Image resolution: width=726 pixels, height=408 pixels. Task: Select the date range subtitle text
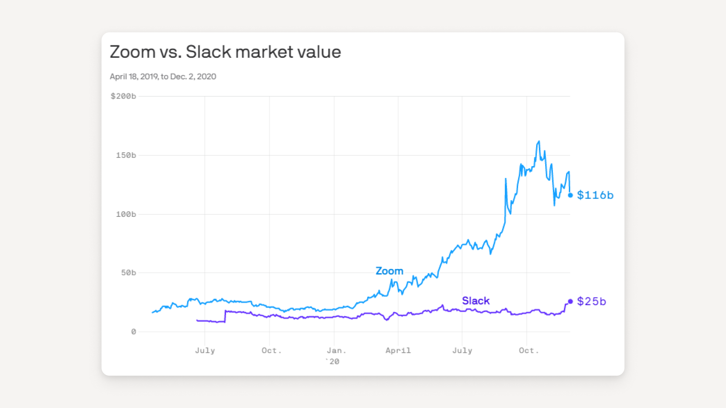pos(163,77)
